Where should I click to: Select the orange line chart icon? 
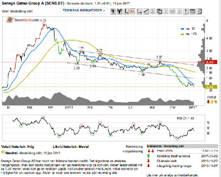[x=133, y=11]
